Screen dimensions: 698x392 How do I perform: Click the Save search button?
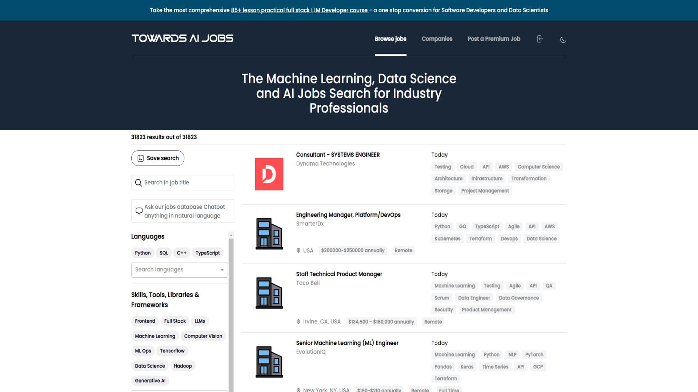click(158, 158)
